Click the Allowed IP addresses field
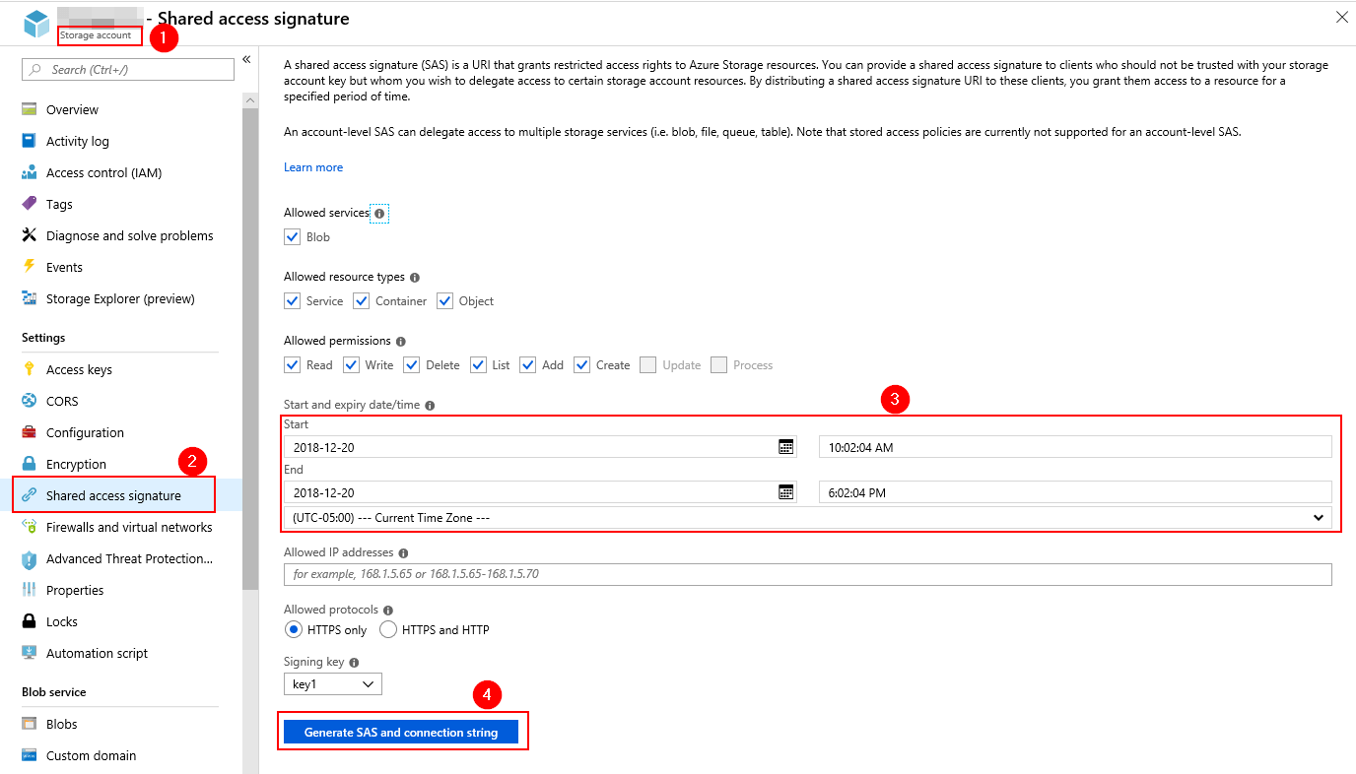Image resolution: width=1356 pixels, height=774 pixels. pos(690,574)
